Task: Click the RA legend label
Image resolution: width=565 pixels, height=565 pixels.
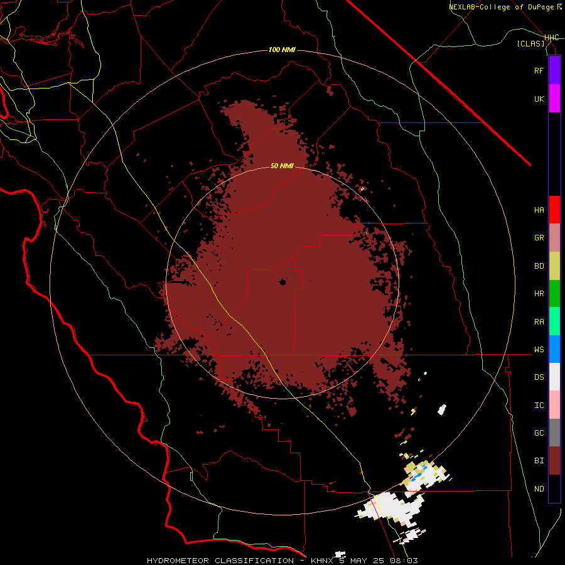Action: tap(539, 321)
